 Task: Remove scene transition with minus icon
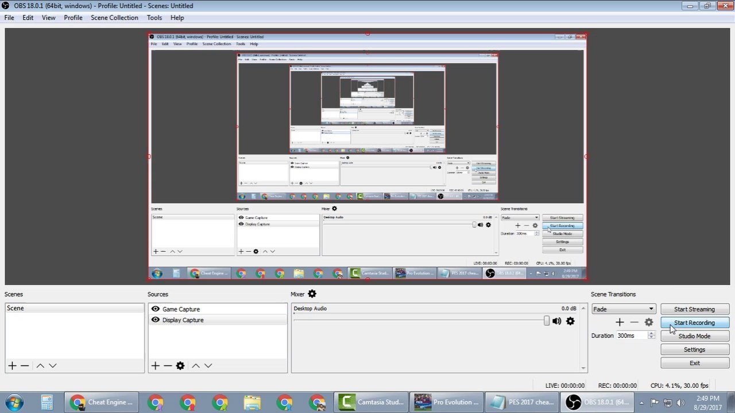click(634, 322)
